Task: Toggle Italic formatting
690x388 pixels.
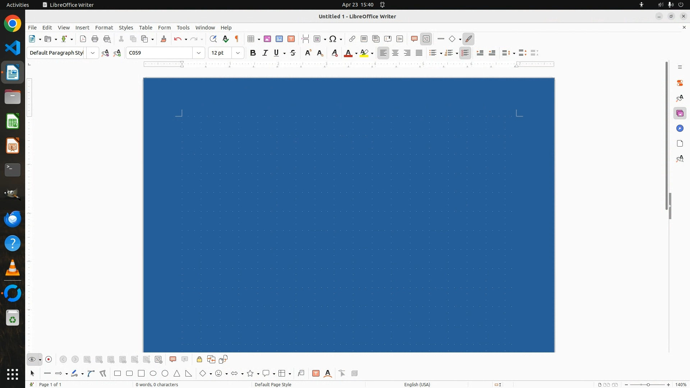Action: click(265, 53)
